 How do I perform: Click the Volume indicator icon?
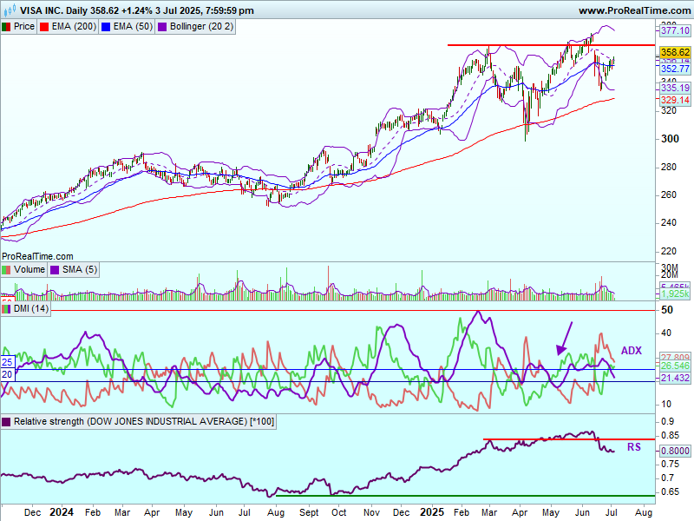(7, 270)
